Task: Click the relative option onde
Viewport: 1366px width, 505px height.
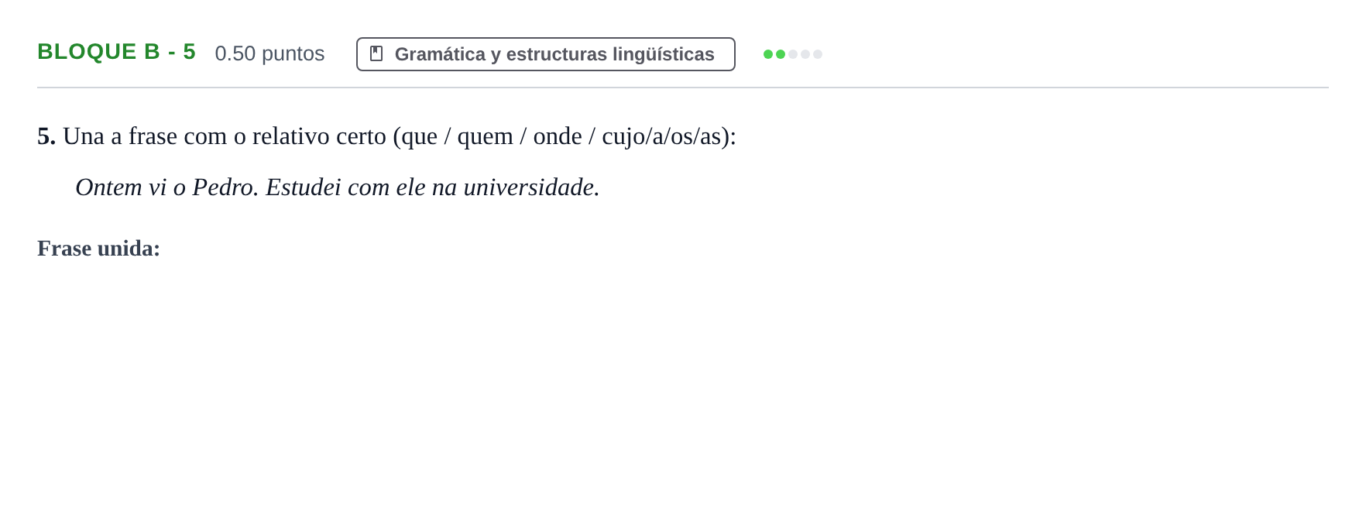Action: (x=558, y=136)
